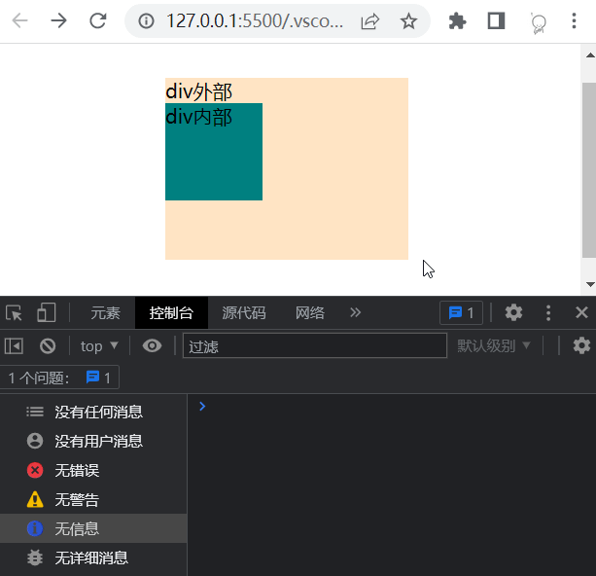Click the inspect element picker icon

point(14,312)
